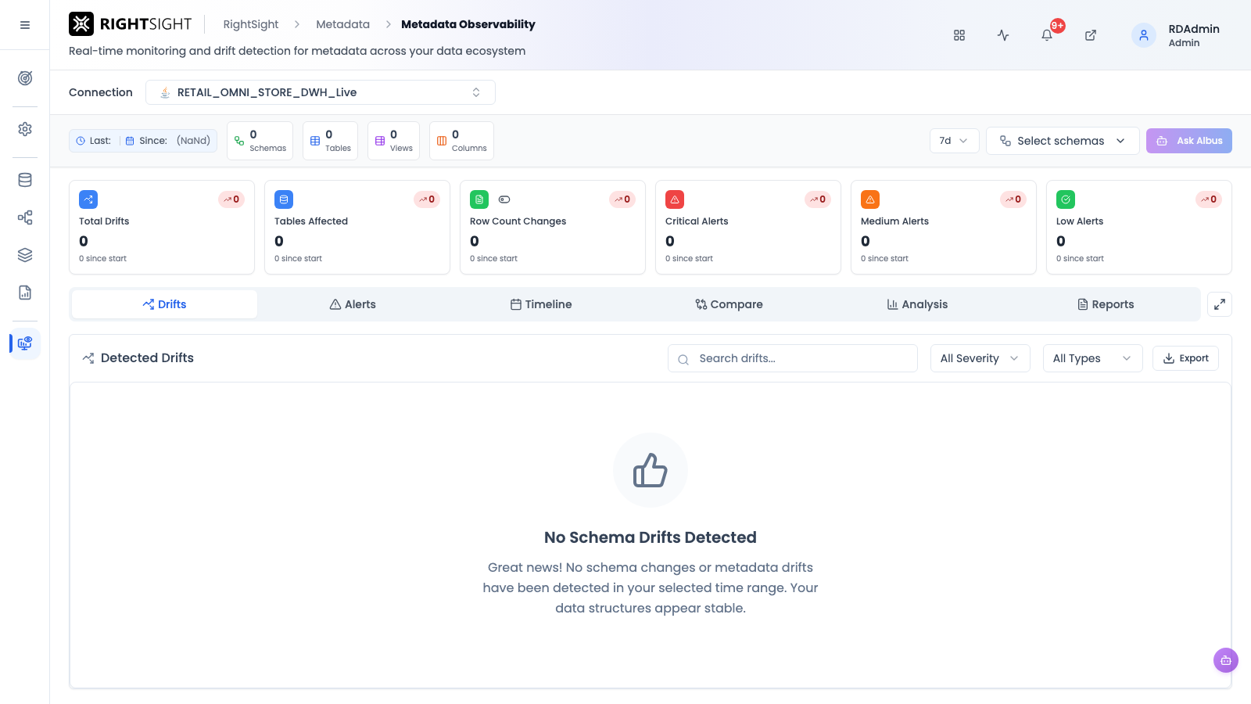Open the notifications bell
This screenshot has height=704, width=1251.
pos(1047,35)
